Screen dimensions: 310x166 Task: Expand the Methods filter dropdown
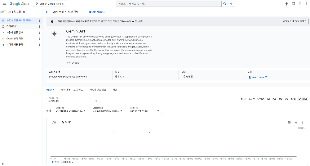tap(145, 111)
